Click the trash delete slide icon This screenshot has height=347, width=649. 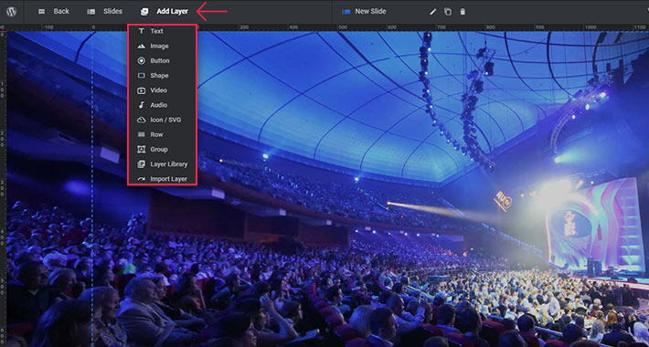(x=463, y=12)
